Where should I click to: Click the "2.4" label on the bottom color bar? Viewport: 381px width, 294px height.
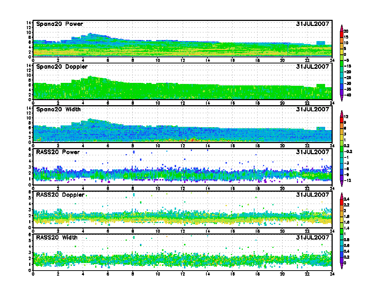pos(346,199)
